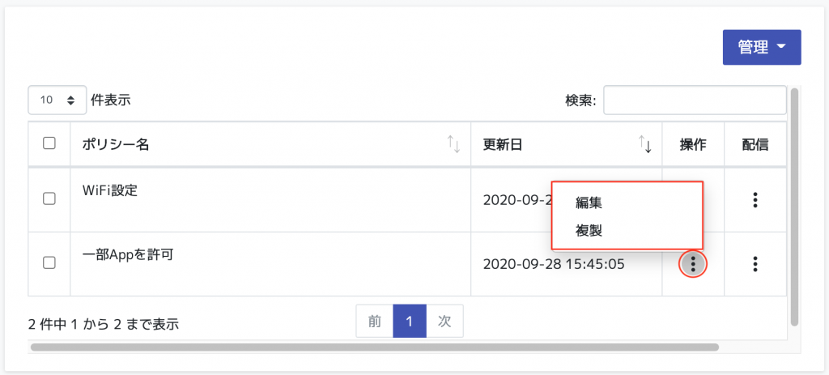Image resolution: width=829 pixels, height=375 pixels.
Task: Select page 1 in the pagination
Action: click(x=410, y=321)
